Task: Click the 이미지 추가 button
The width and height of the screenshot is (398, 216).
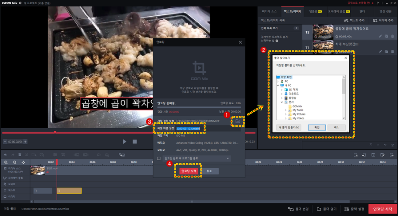Action: point(383,20)
